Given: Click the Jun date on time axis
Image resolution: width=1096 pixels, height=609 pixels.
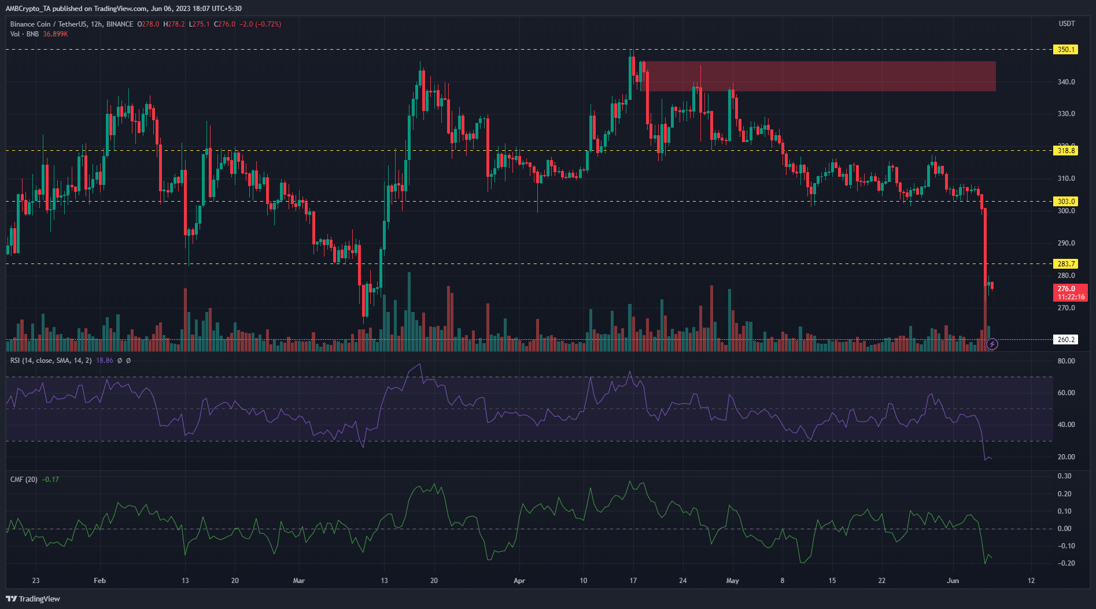Looking at the screenshot, I should point(953,581).
